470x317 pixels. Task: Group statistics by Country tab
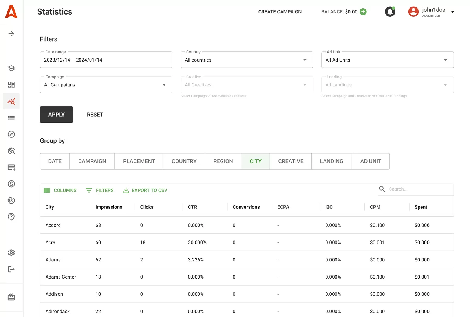184,161
